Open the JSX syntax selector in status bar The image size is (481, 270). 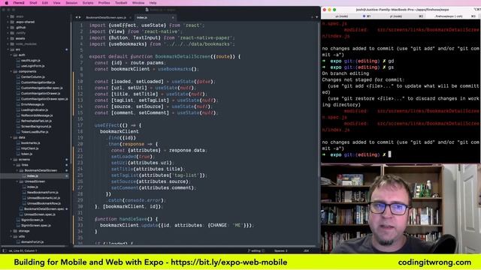click(x=306, y=250)
